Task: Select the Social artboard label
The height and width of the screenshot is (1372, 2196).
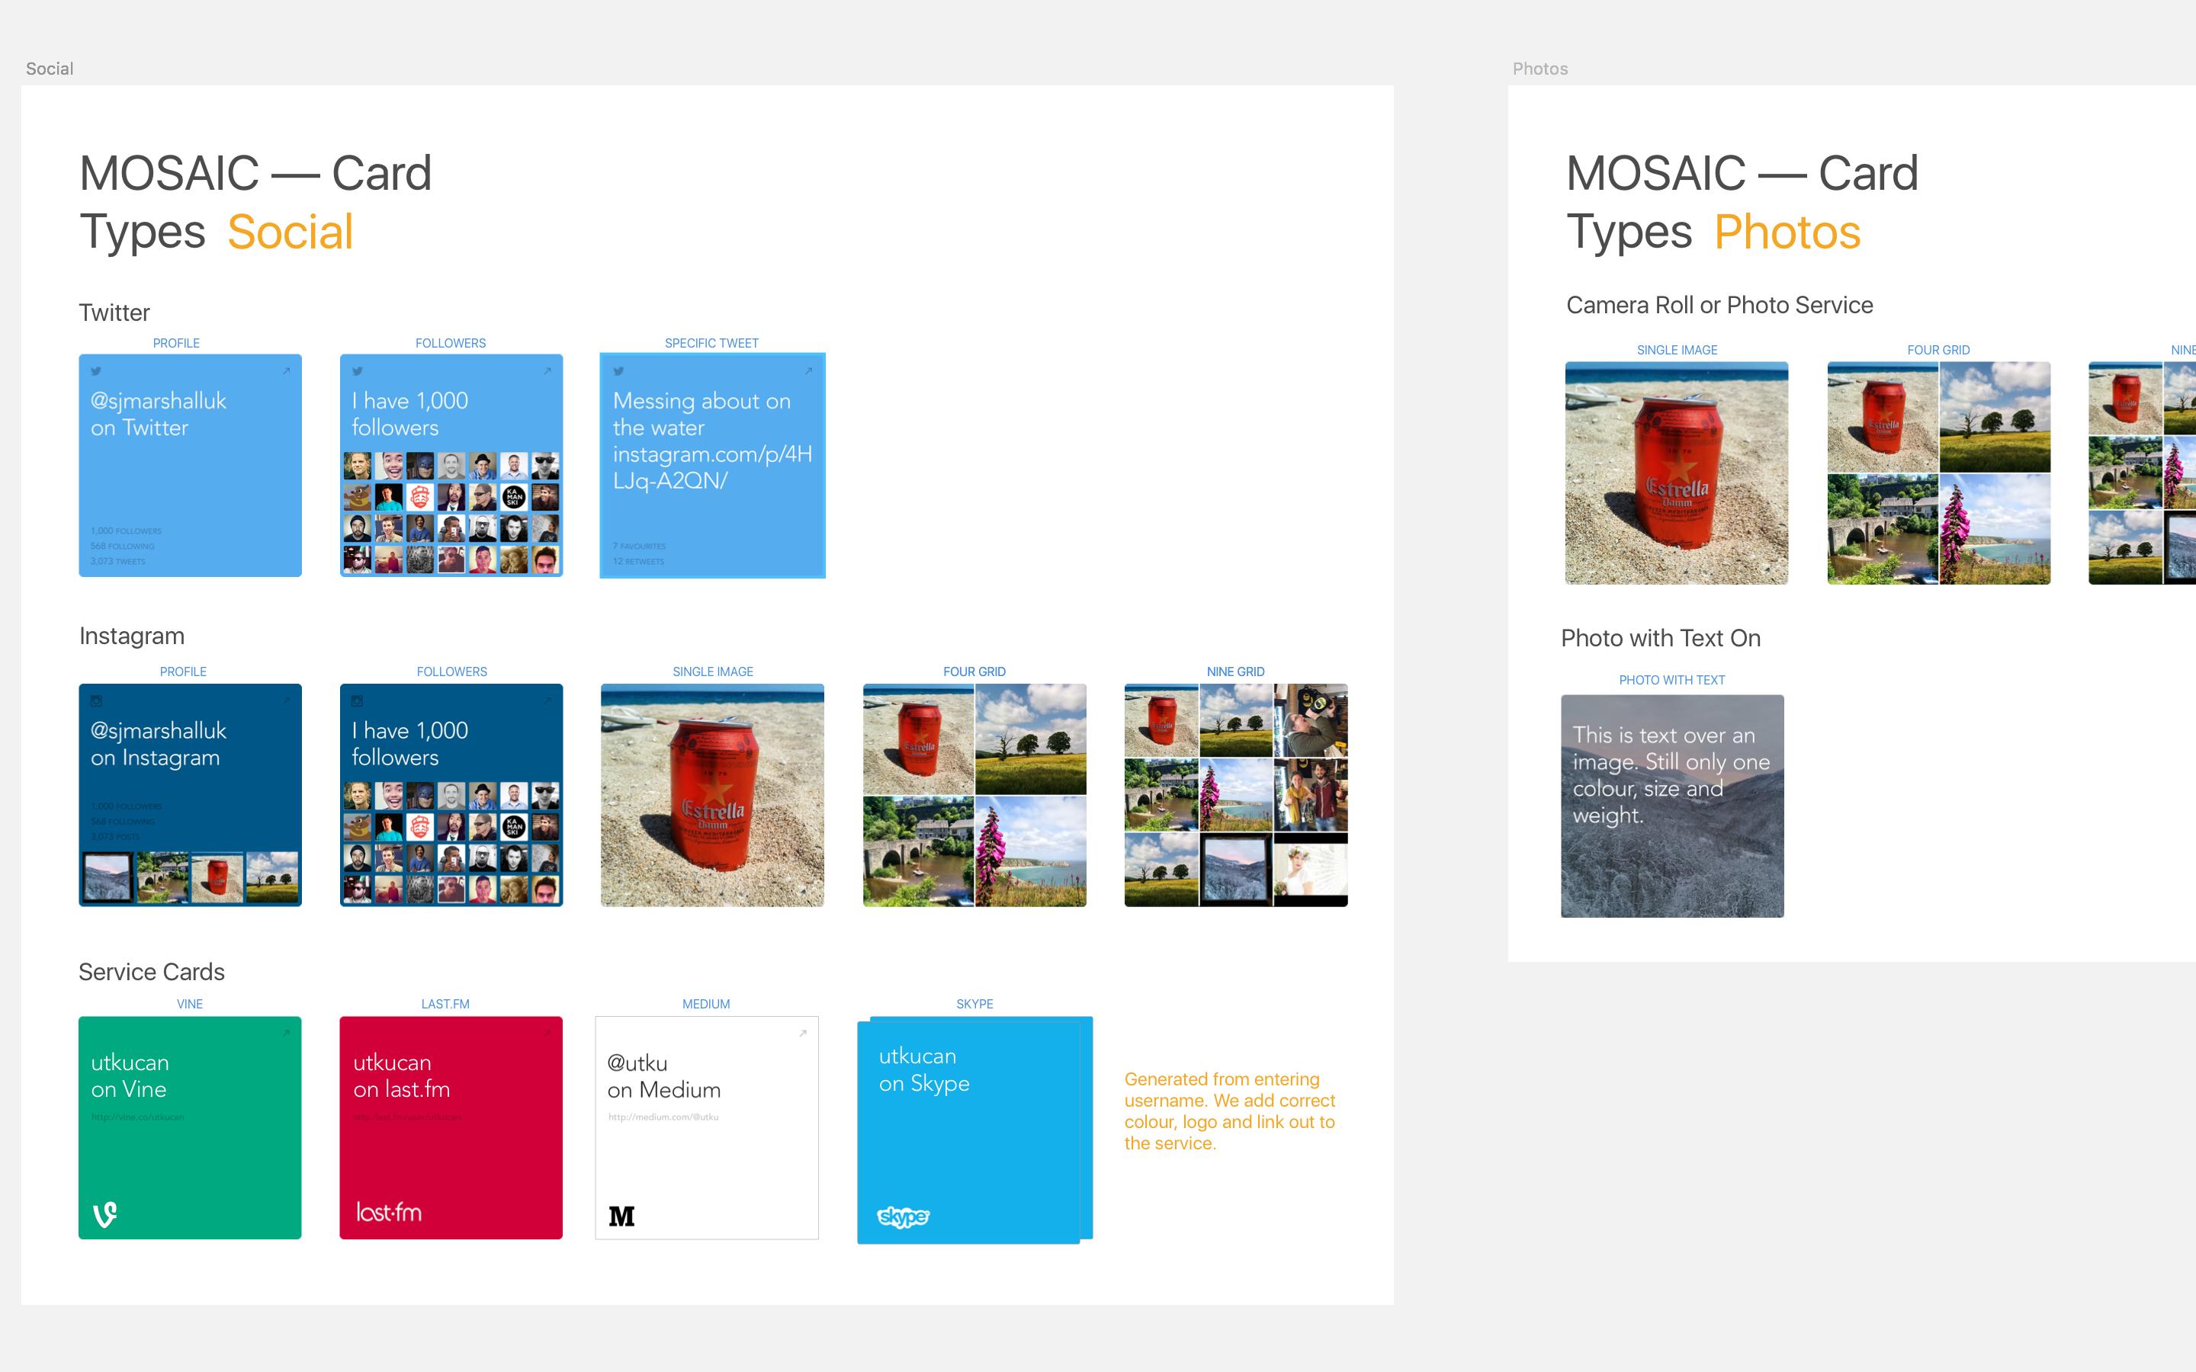Action: tap(49, 69)
